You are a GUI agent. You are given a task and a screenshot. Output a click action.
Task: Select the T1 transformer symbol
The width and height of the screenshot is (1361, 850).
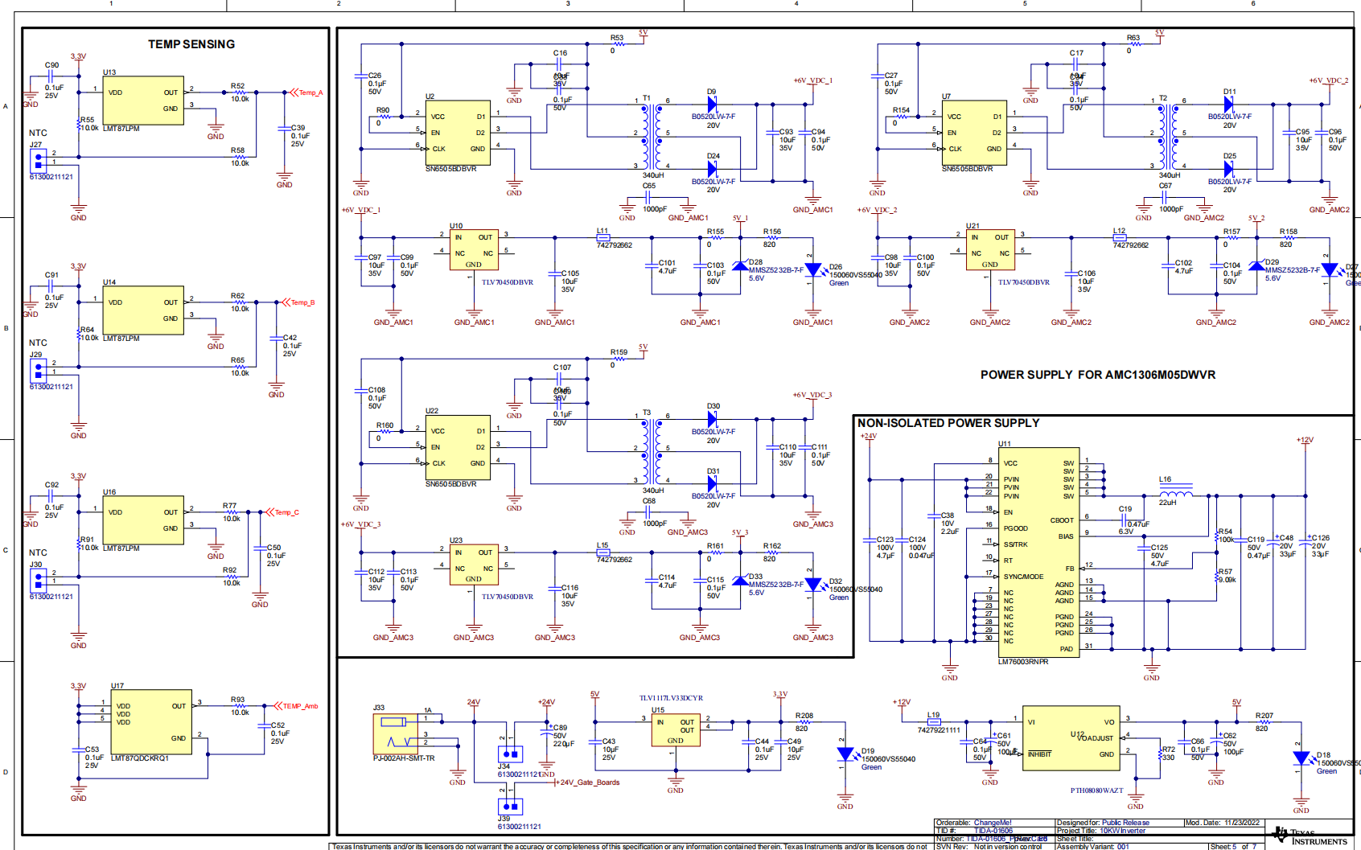point(651,137)
